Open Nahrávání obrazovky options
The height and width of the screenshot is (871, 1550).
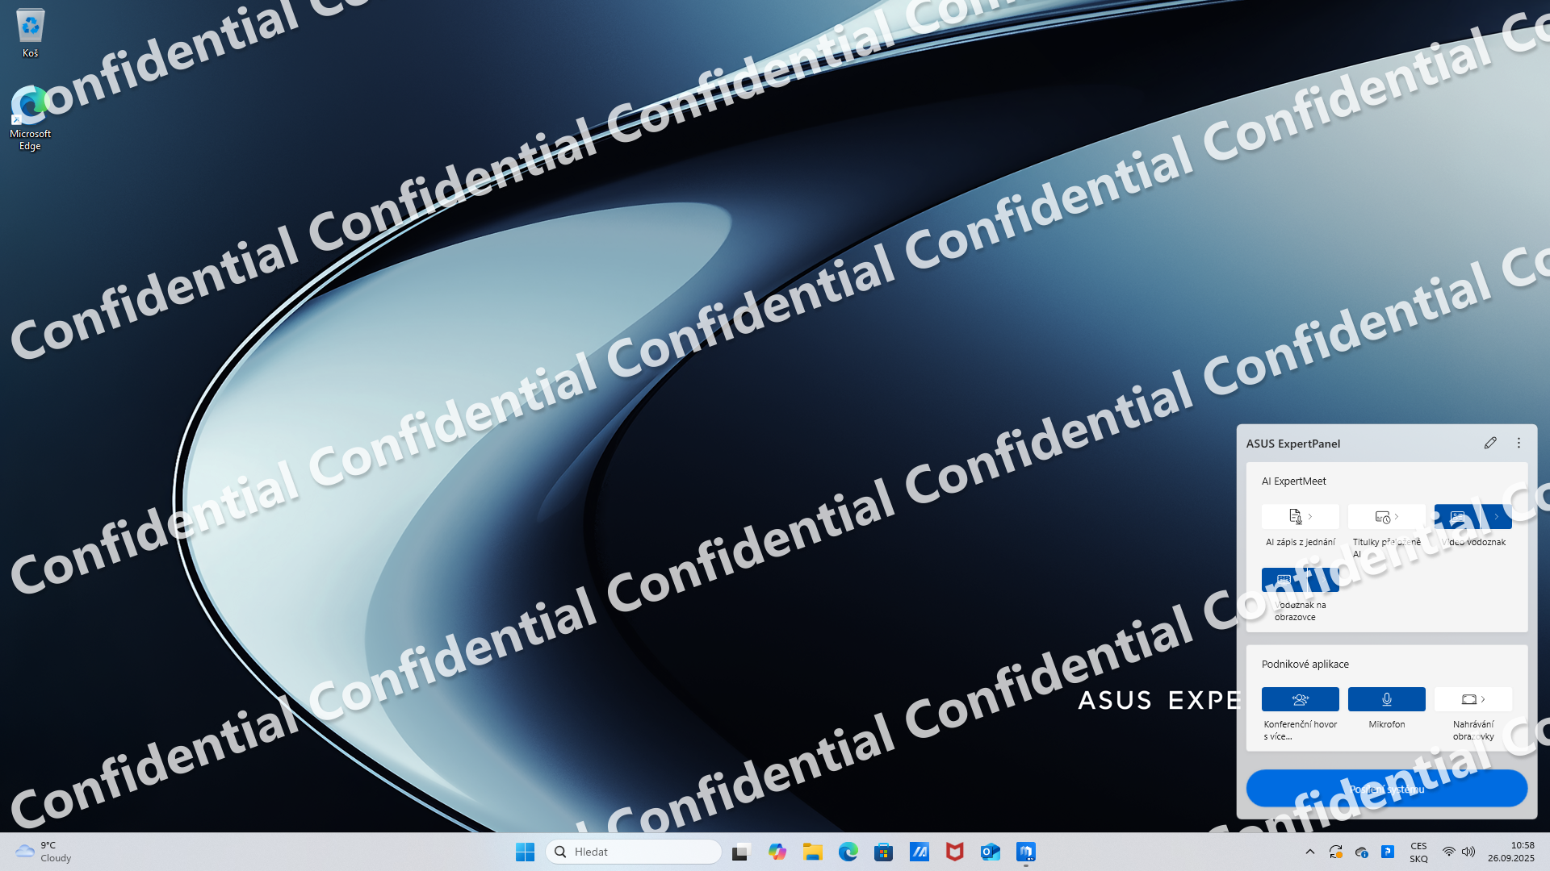1472,699
